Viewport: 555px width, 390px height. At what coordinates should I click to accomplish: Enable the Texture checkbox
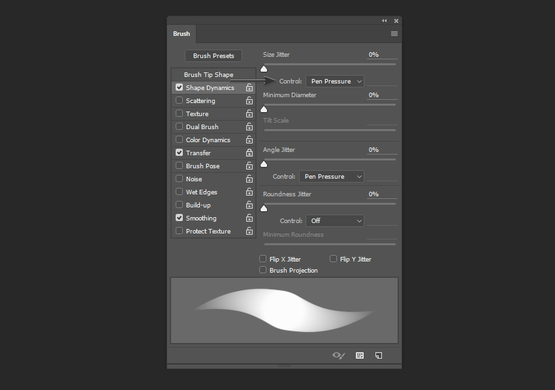[179, 113]
